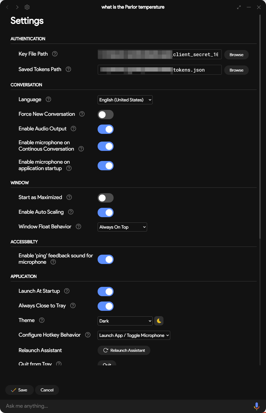Save the settings changes
This screenshot has height=413, width=266.
[19, 390]
